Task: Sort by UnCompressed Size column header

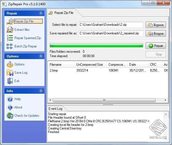Action: 91,65
